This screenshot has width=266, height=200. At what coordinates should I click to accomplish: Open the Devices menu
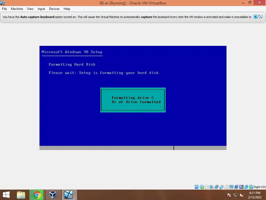54,9
